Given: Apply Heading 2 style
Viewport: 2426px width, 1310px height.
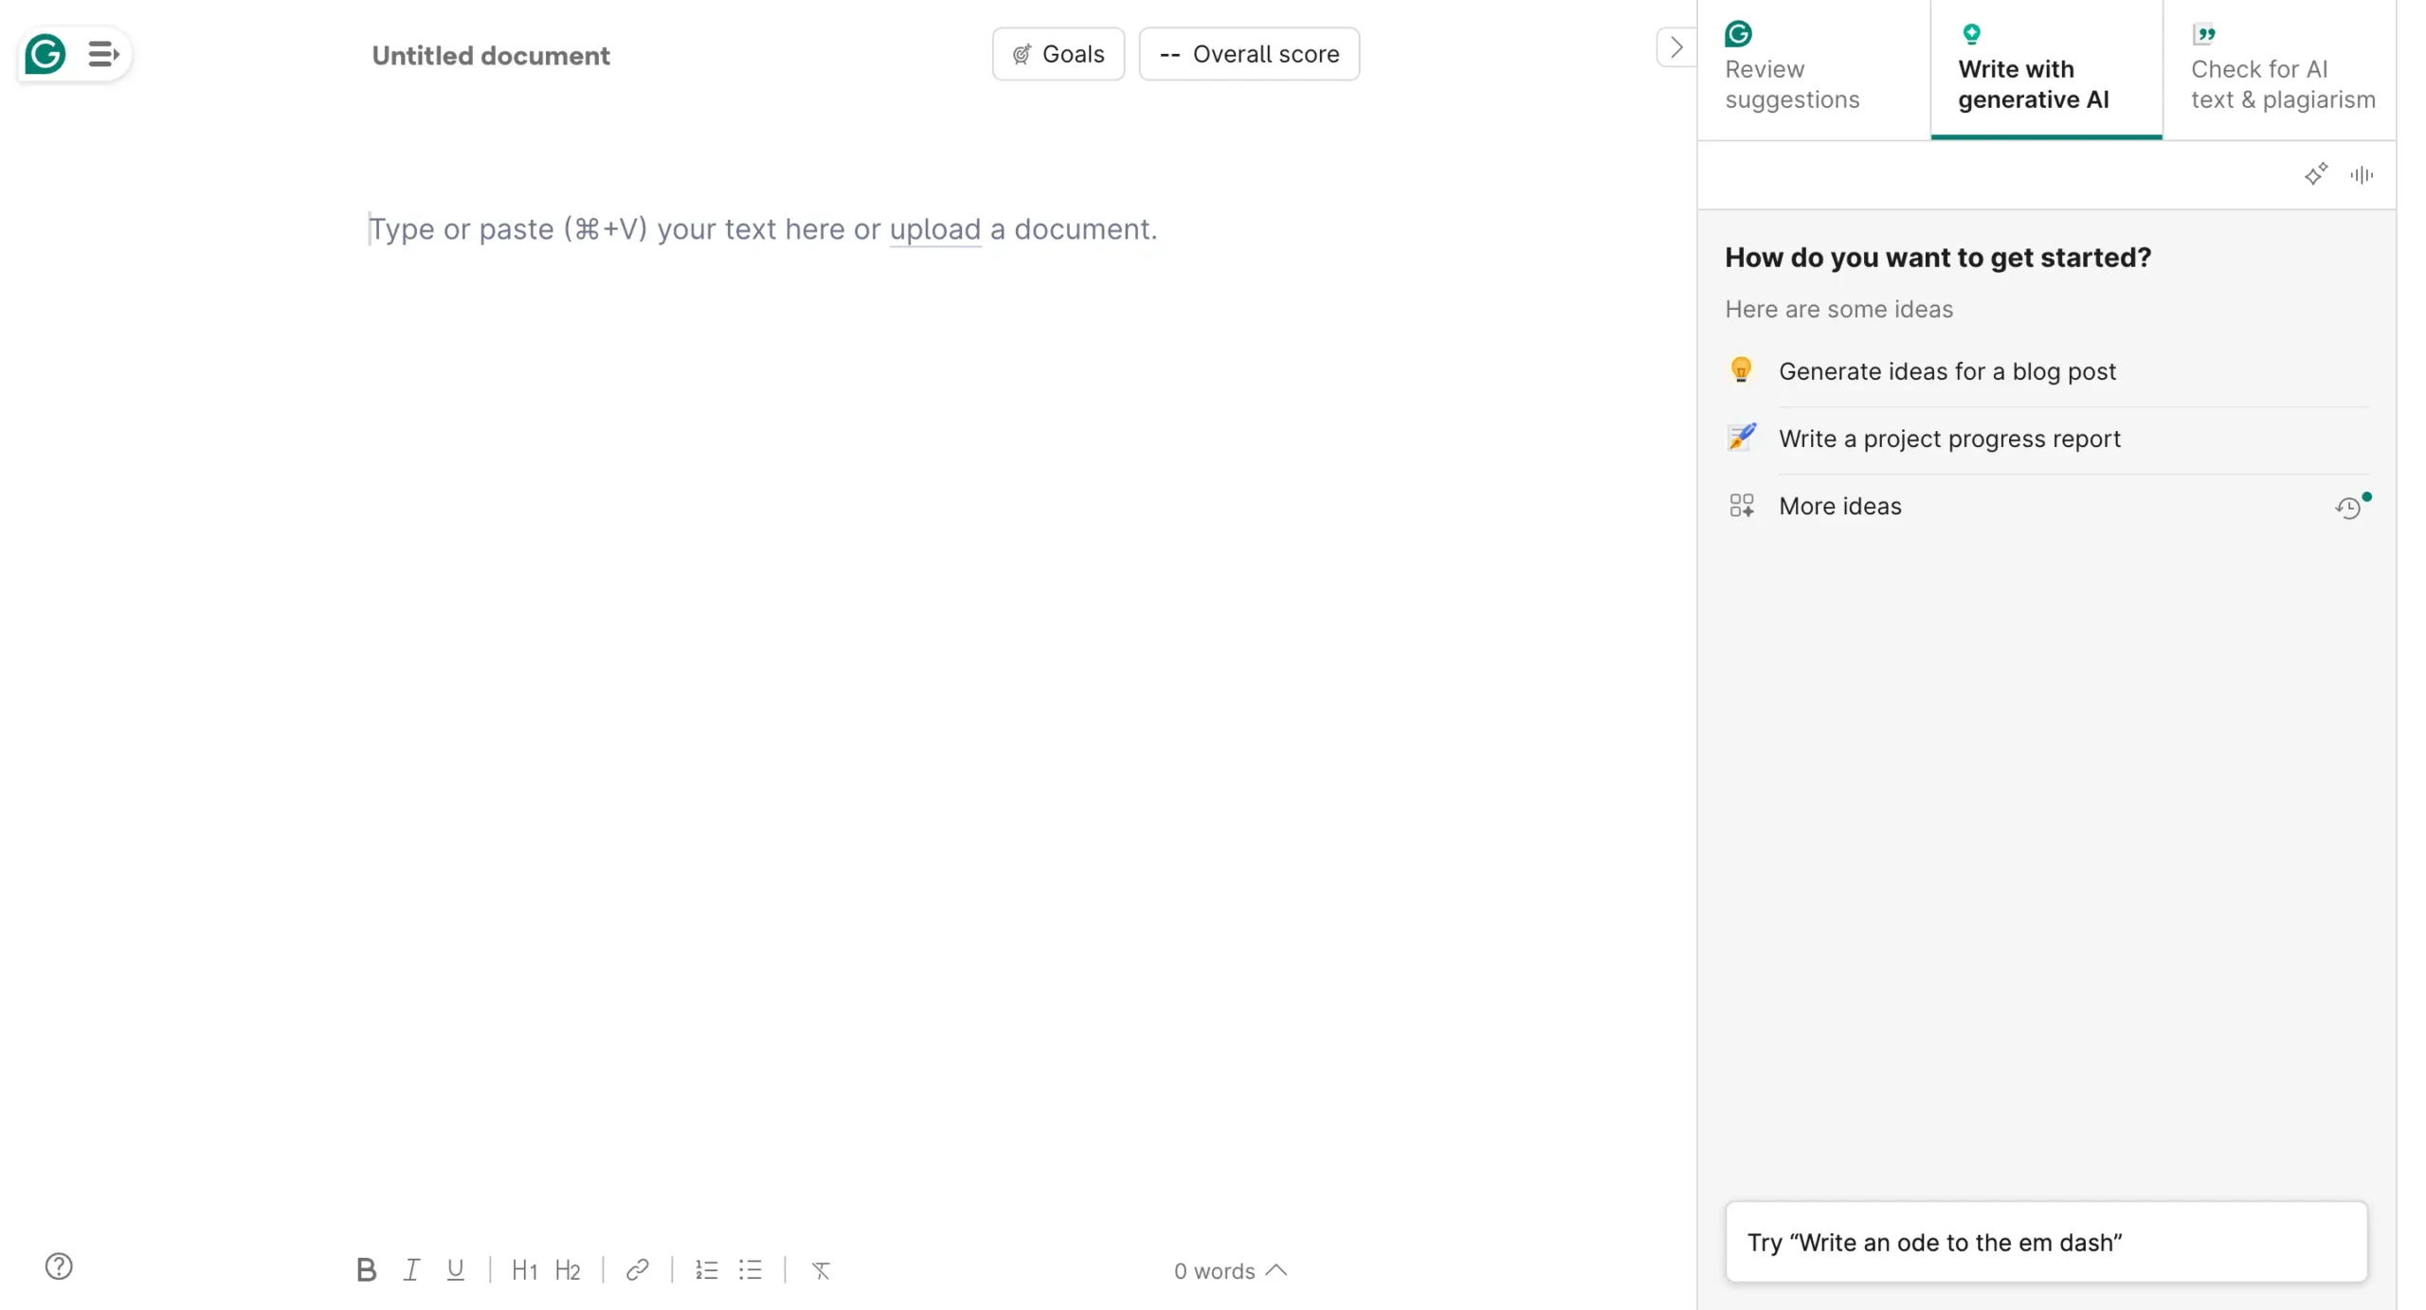Looking at the screenshot, I should [567, 1269].
